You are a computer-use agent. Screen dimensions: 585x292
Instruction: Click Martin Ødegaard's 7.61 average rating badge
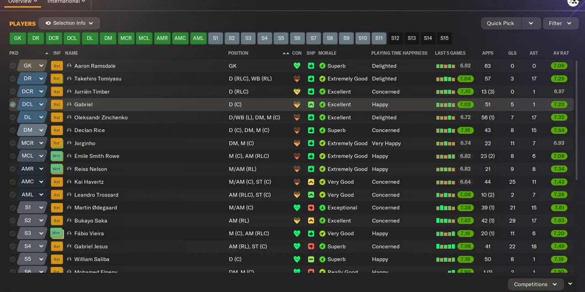click(559, 207)
